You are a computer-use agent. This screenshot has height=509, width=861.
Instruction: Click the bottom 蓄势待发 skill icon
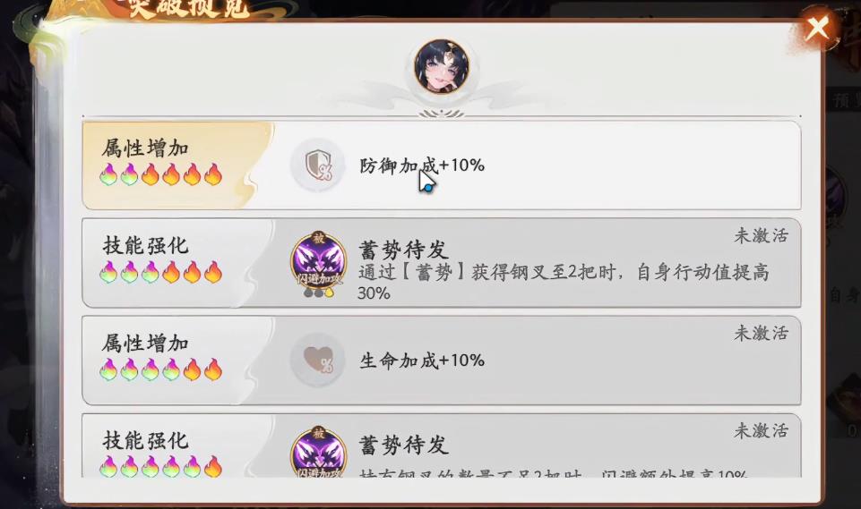pyautogui.click(x=318, y=451)
